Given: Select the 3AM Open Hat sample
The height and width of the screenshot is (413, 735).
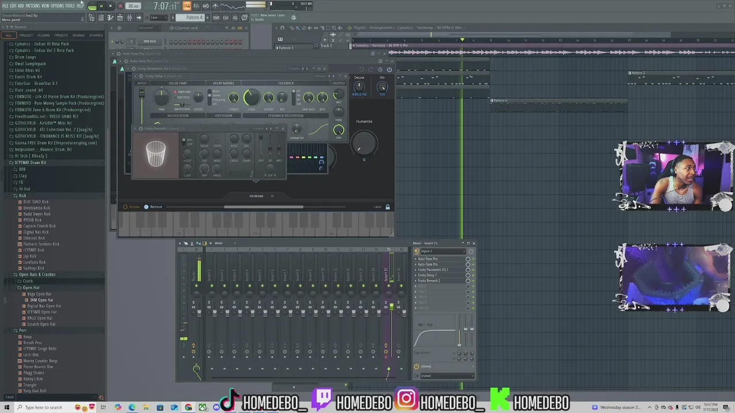Looking at the screenshot, I should (41, 300).
